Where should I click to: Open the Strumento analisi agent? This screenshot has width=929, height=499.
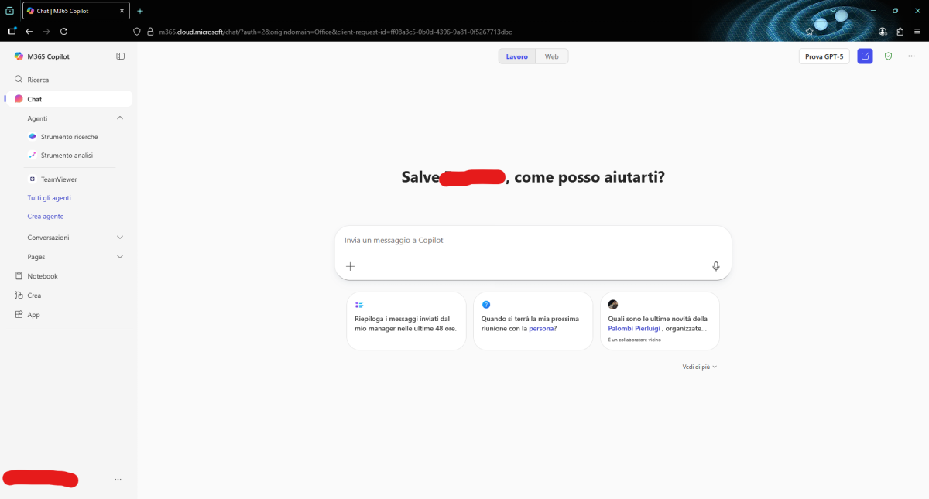pos(67,156)
